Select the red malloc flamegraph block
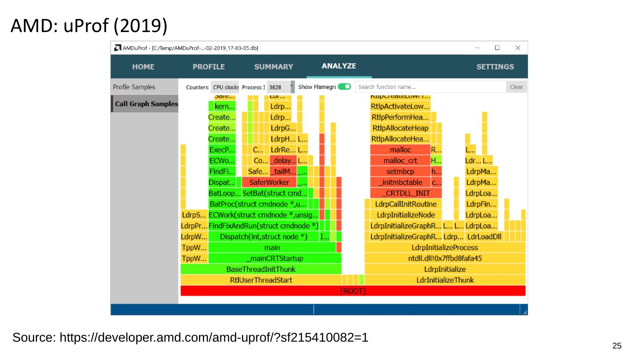The image size is (632, 355). [x=400, y=150]
